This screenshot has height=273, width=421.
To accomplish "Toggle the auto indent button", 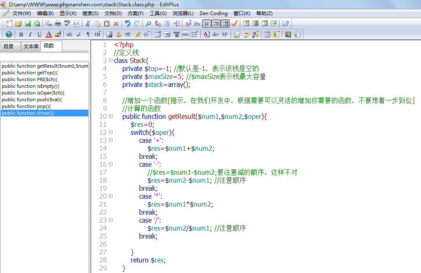I will (216, 24).
